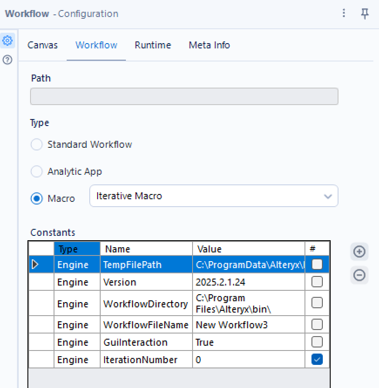Select the C:\Program Files\Alteryx\bin\ value cell
379x388 pixels.
click(x=249, y=303)
